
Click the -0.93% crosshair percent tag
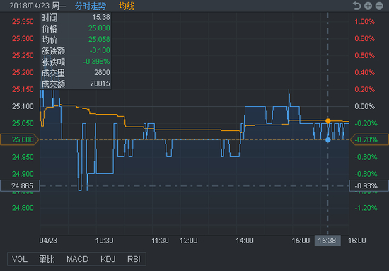click(368, 185)
